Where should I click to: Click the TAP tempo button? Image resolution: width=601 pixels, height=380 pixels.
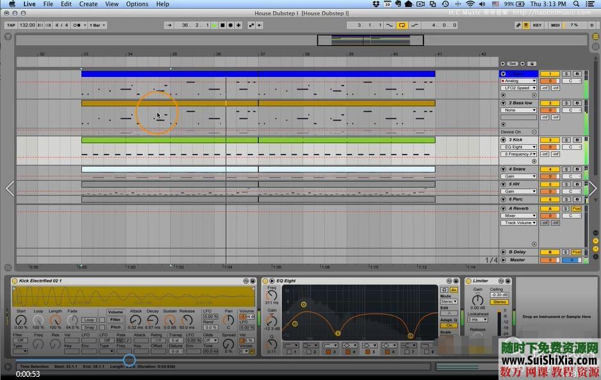pyautogui.click(x=11, y=25)
